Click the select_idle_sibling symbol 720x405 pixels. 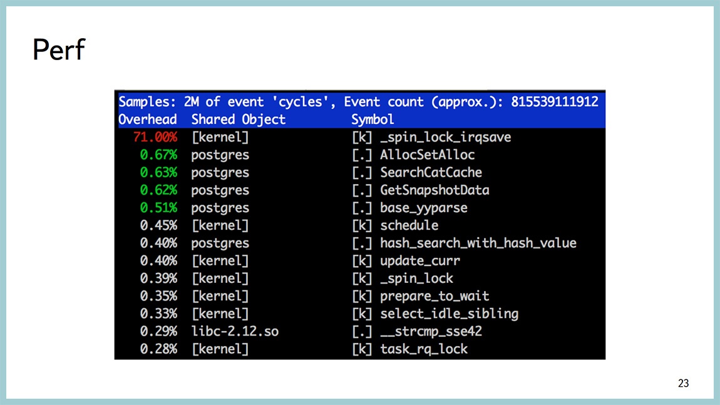pos(449,313)
